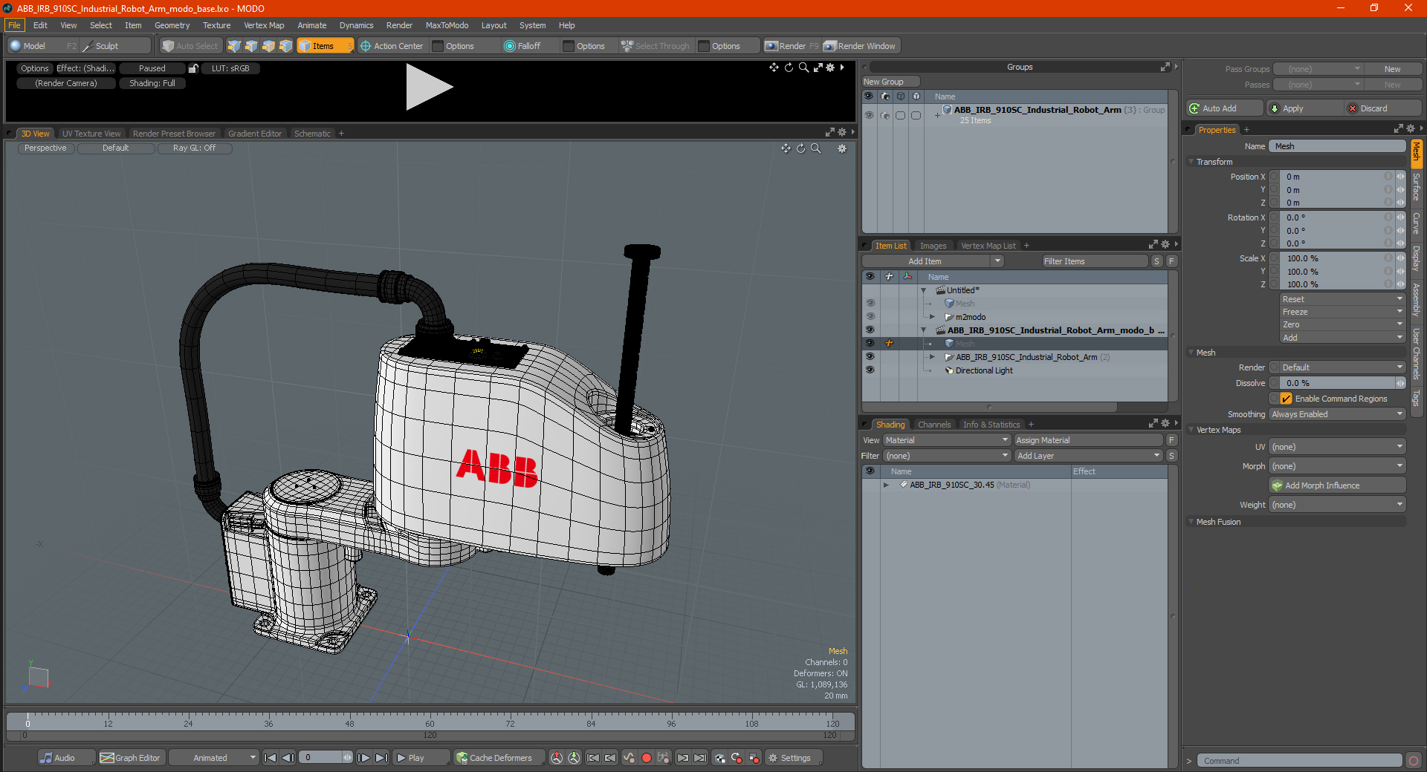Expand ABB_IRB_910SC_Industrial_Robot_Arm (2) item
The height and width of the screenshot is (772, 1427).
coord(932,357)
